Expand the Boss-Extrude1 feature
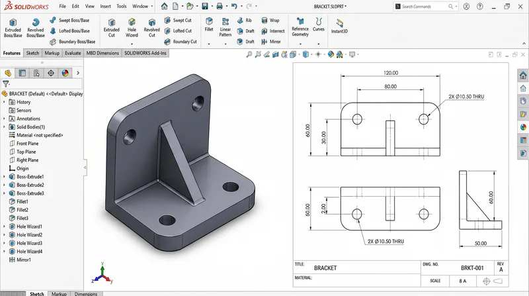Image resolution: width=529 pixels, height=296 pixels. (x=4, y=177)
